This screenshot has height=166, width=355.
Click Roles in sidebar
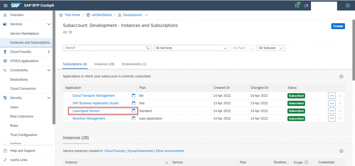coord(14,126)
